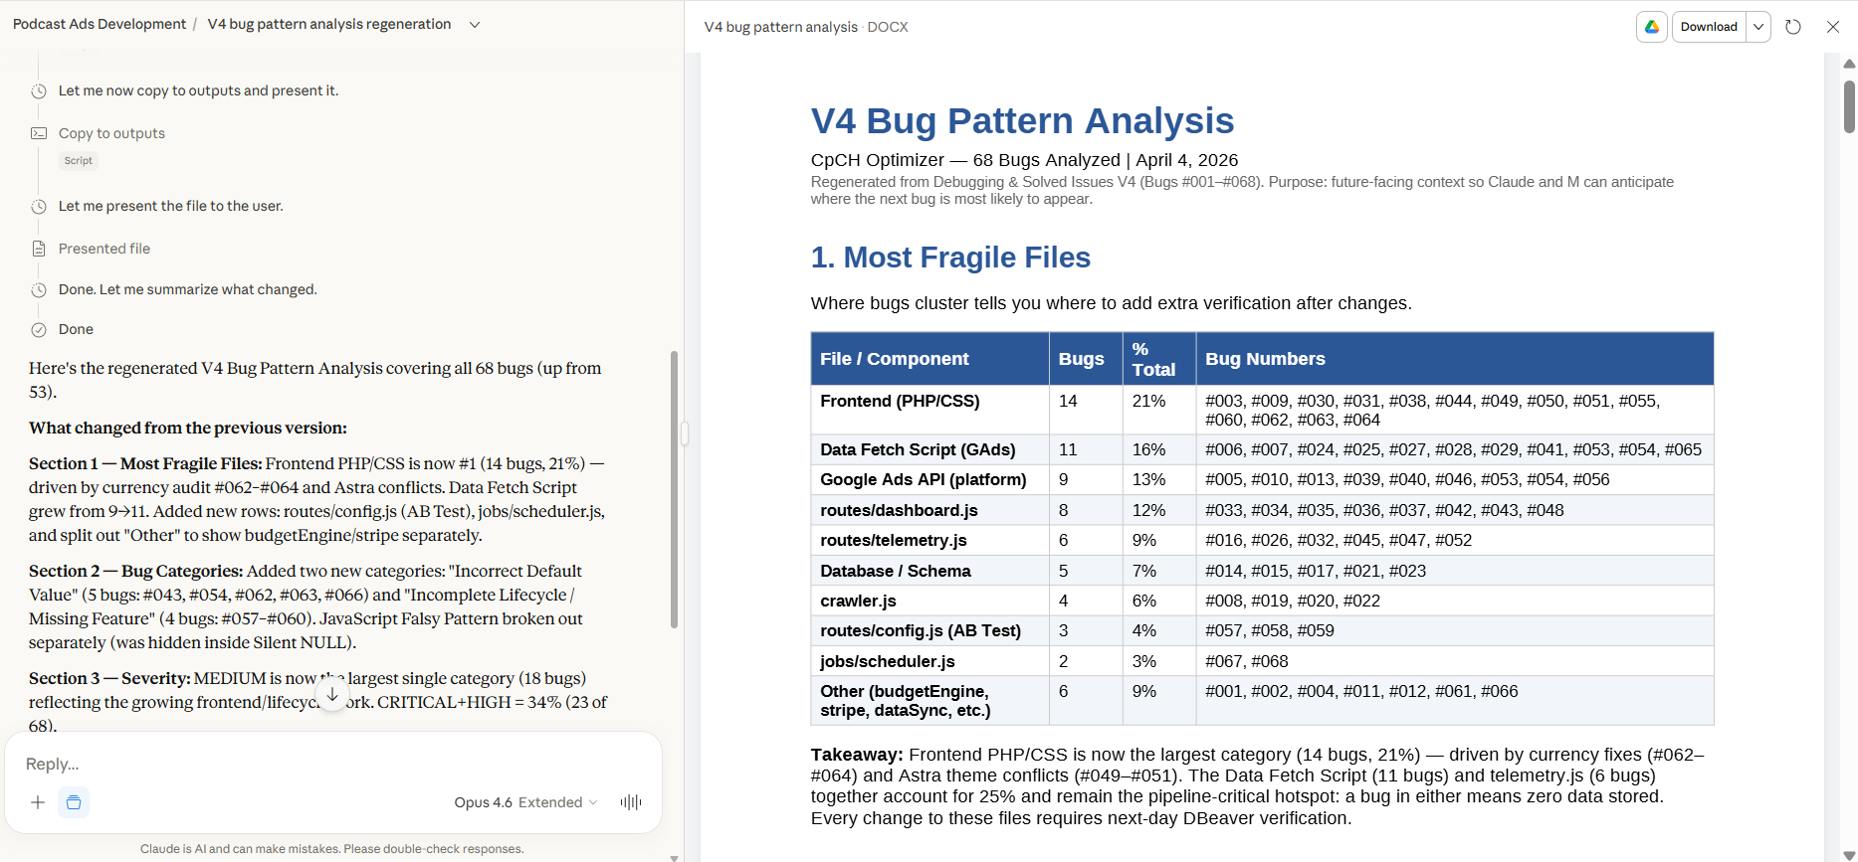
Task: Click the V4 bug pattern analysis regeneration title
Action: (x=329, y=24)
